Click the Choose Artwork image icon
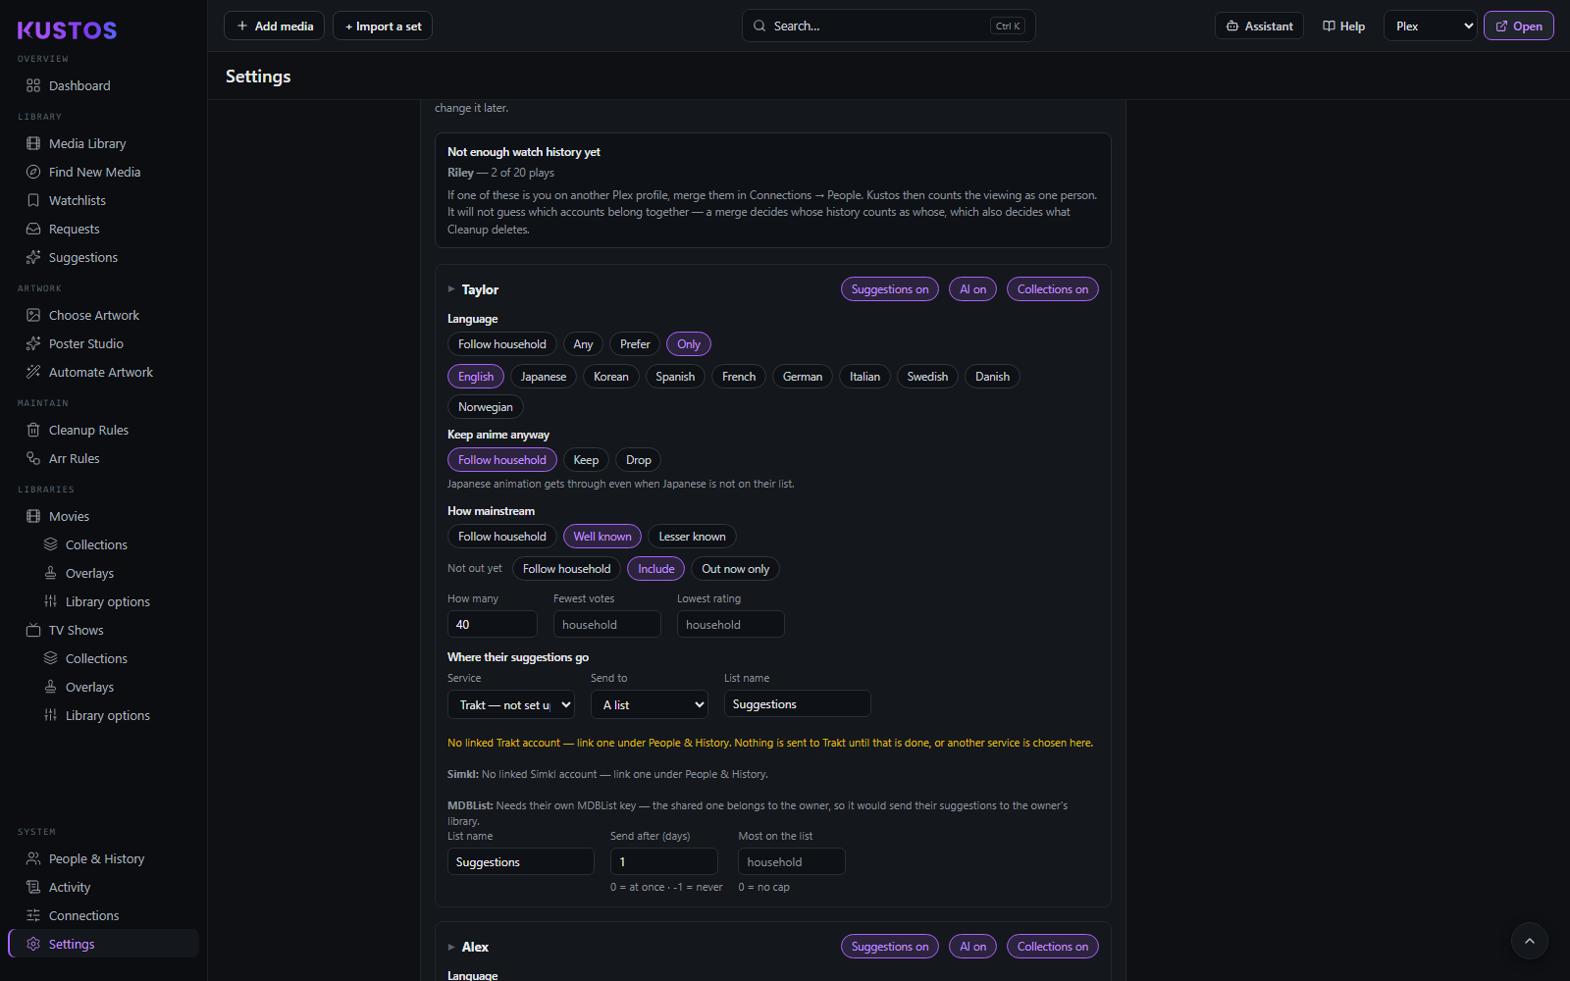 pyautogui.click(x=33, y=315)
